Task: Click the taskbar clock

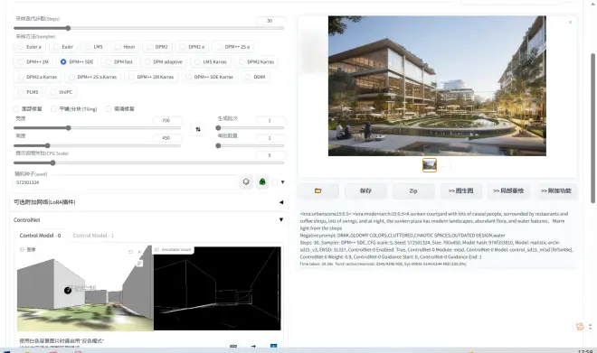Action: pyautogui.click(x=585, y=351)
